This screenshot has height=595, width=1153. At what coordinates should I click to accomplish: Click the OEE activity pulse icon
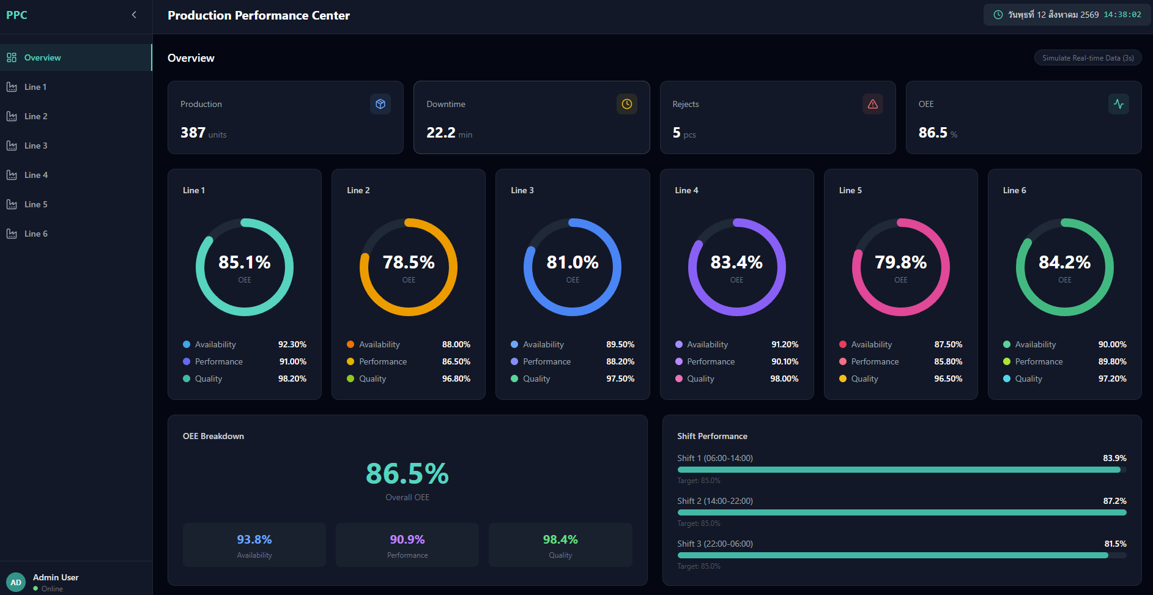pyautogui.click(x=1119, y=104)
